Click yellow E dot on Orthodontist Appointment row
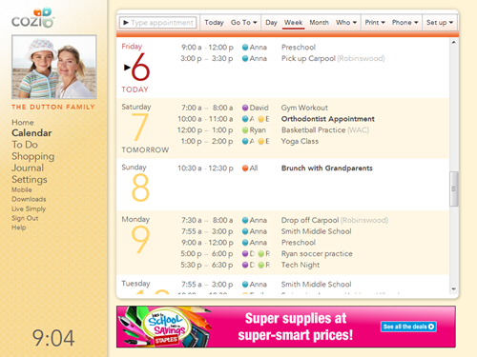 (261, 119)
